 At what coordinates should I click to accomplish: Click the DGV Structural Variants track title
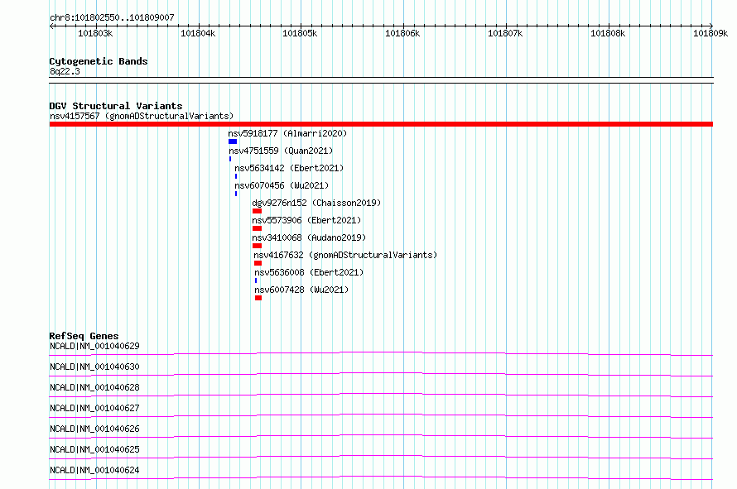point(116,106)
